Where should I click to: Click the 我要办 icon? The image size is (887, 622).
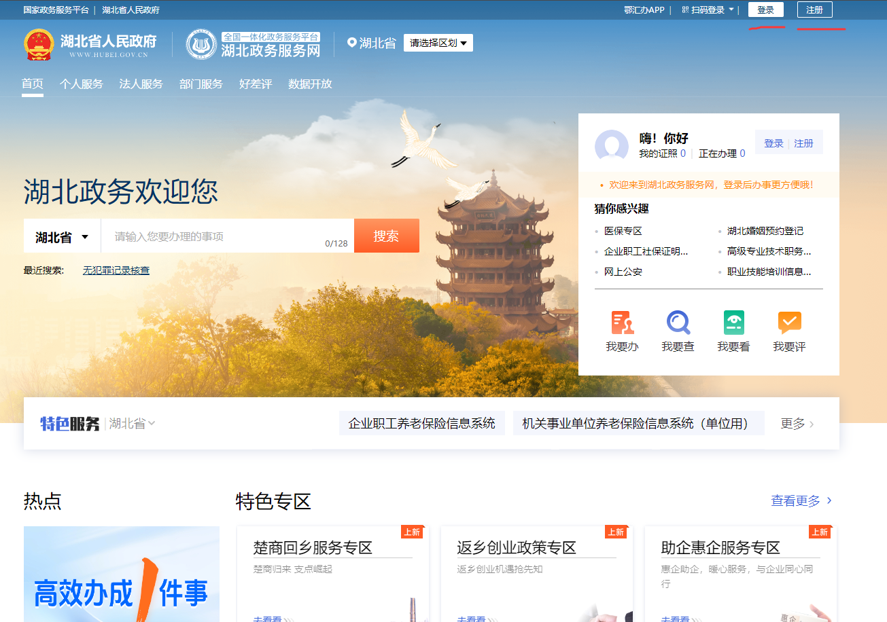(622, 323)
